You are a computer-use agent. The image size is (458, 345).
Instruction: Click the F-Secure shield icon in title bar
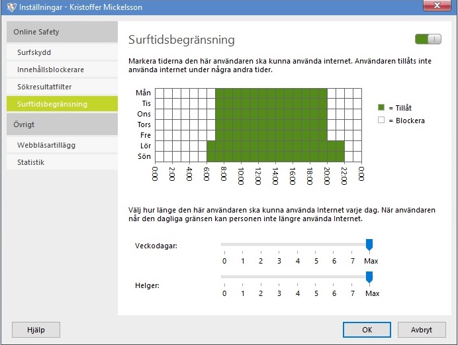(x=8, y=7)
